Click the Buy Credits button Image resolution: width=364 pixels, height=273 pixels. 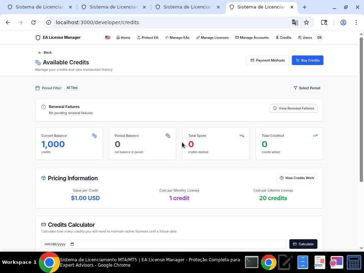click(x=307, y=60)
